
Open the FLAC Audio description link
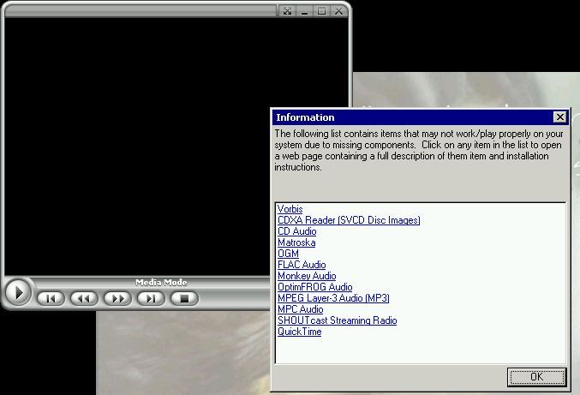coord(302,265)
